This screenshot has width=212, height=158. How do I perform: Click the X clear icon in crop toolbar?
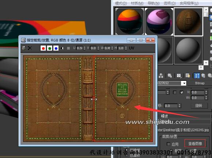pyautogui.click(x=30, y=48)
